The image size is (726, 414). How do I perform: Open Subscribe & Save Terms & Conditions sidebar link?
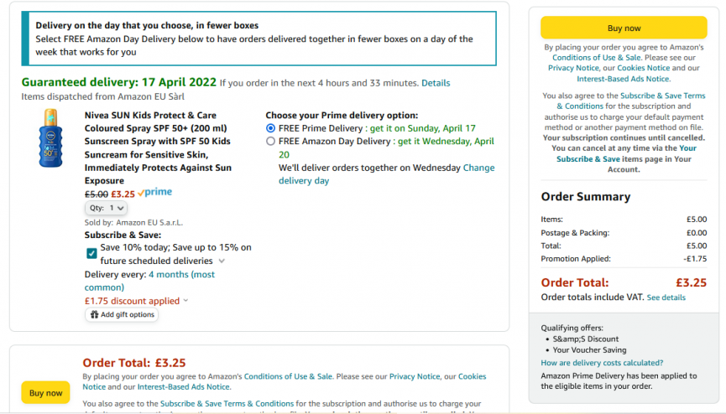(631, 101)
